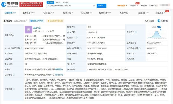Image resolution: width=173 pixels, height=104 pixels.
Task: Click help icon next to 注册地址
Action: [x=14, y=75]
